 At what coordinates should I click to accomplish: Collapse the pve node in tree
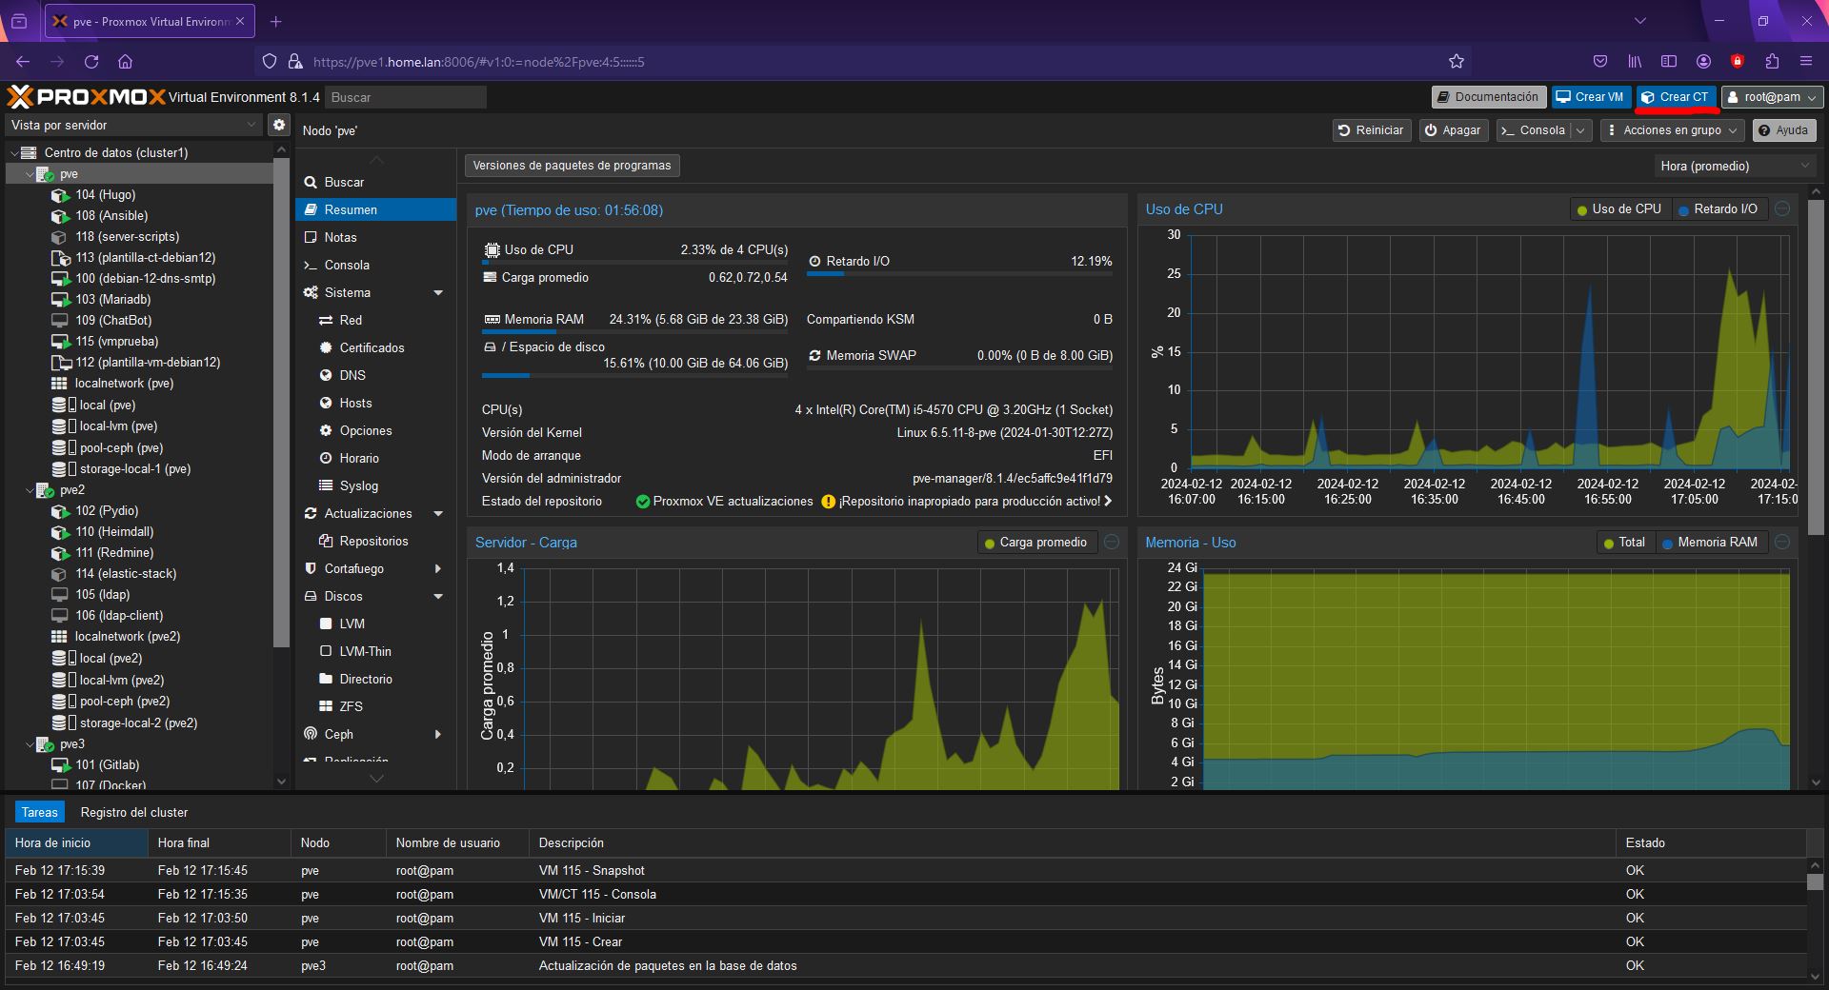point(30,174)
